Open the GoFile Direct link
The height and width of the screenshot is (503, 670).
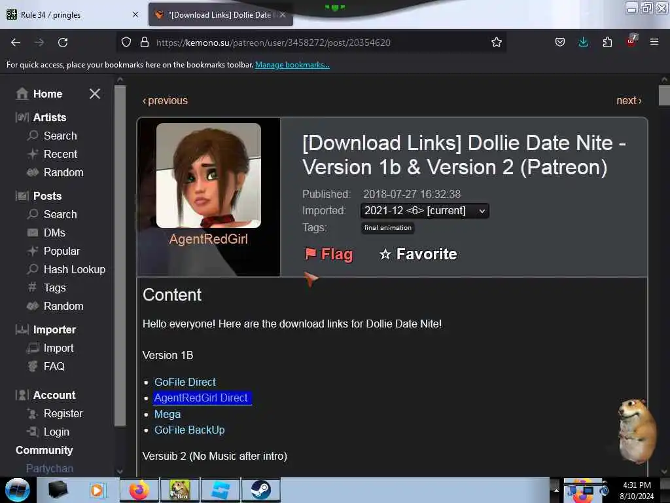[185, 382]
